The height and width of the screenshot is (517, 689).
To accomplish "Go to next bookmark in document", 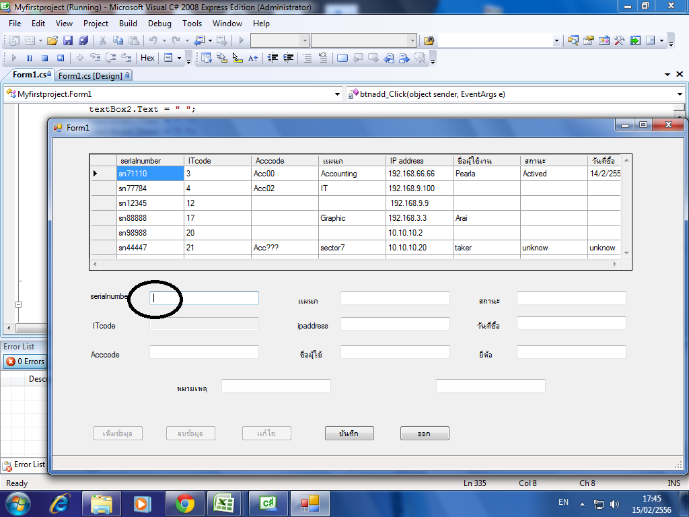I will [x=373, y=58].
